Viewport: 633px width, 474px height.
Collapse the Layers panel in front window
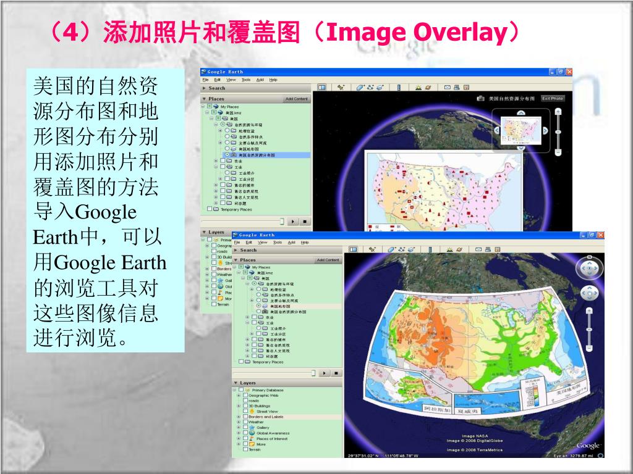pyautogui.click(x=236, y=383)
